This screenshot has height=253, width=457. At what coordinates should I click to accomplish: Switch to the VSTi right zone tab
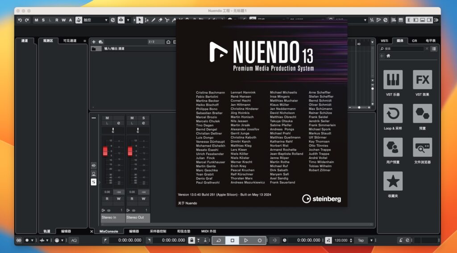click(384, 41)
